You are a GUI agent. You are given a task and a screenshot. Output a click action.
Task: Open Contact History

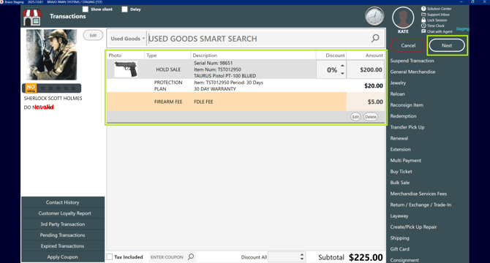tap(62, 202)
